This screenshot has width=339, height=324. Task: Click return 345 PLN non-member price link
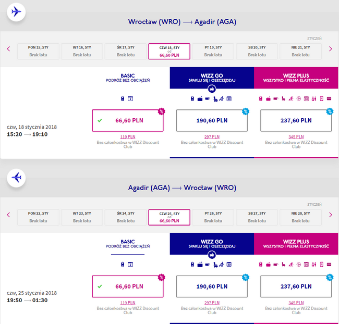pyautogui.click(x=296, y=303)
